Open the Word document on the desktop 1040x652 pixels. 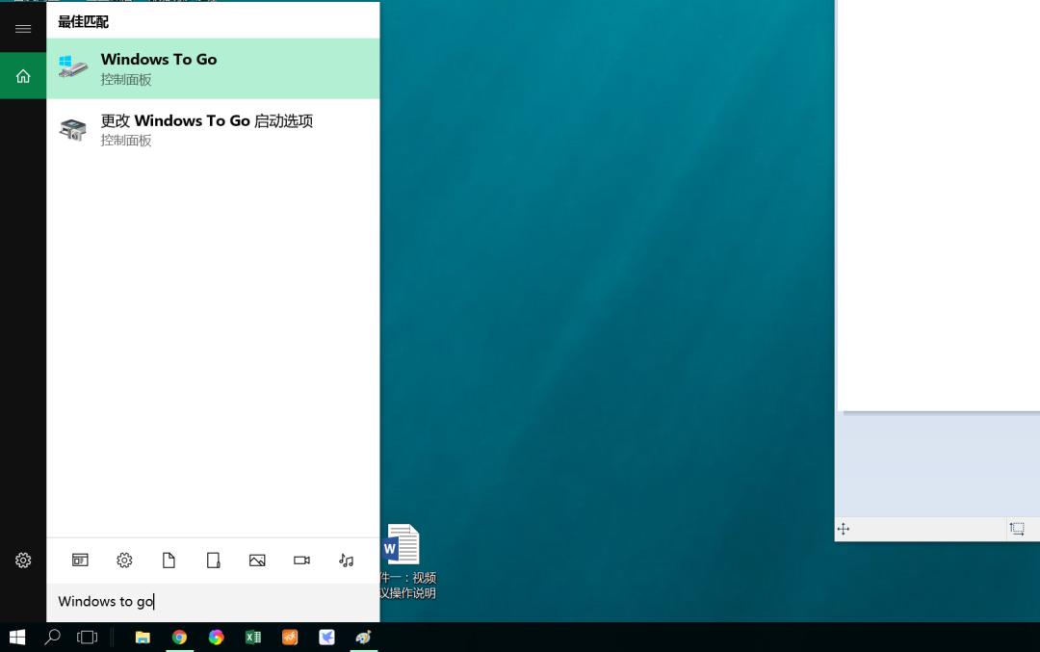402,546
